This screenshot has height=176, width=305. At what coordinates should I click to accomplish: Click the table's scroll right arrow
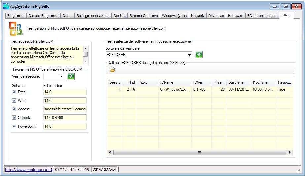290,152
